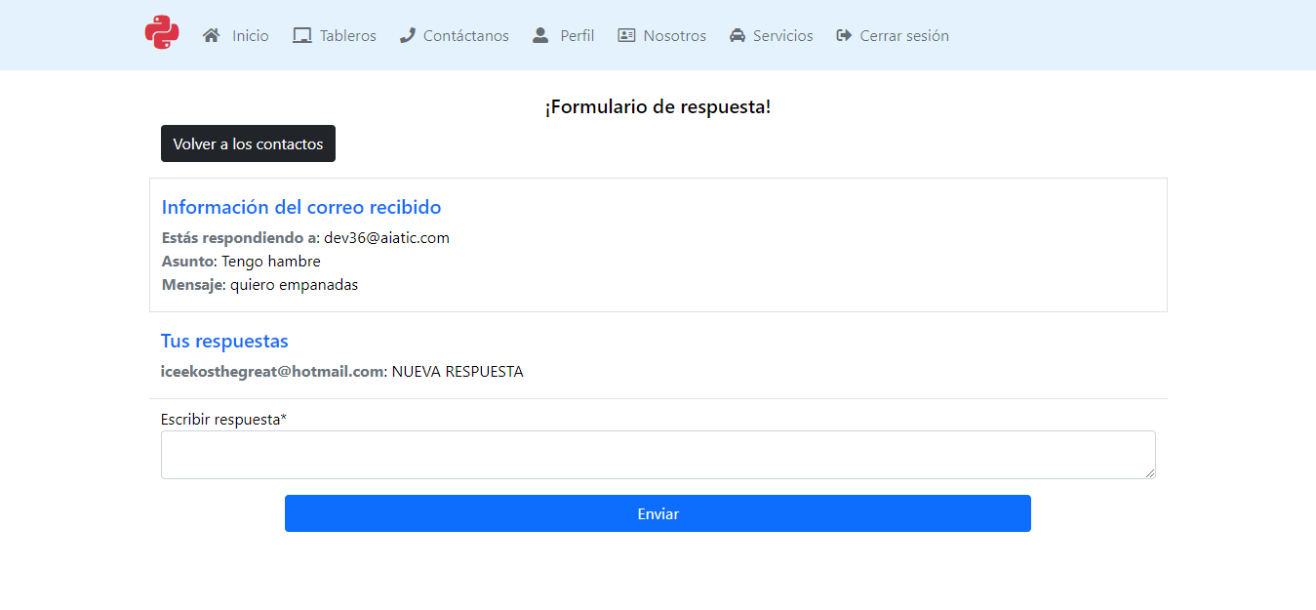This screenshot has width=1316, height=610.
Task: Click the subject text Tengo hambre
Action: point(271,262)
